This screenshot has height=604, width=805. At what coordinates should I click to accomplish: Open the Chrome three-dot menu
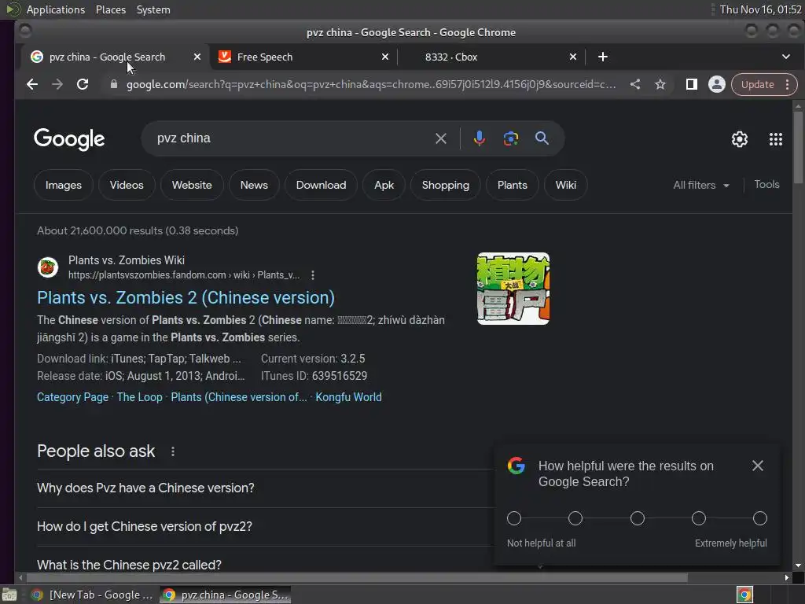[x=787, y=84]
